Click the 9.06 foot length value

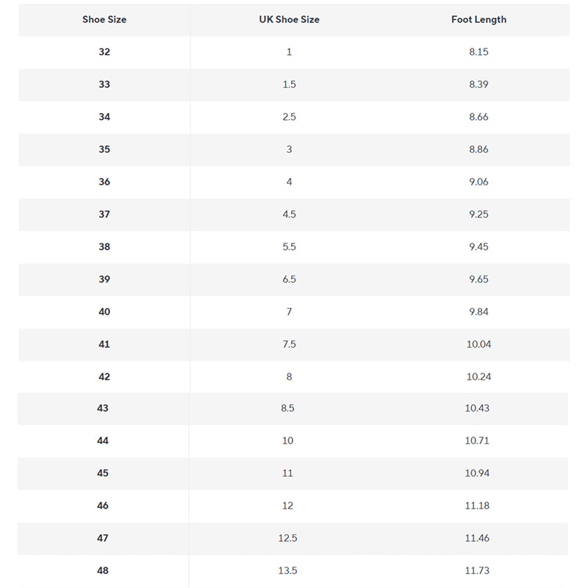tap(478, 182)
